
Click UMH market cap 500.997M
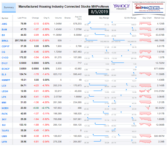[x=159, y=136]
